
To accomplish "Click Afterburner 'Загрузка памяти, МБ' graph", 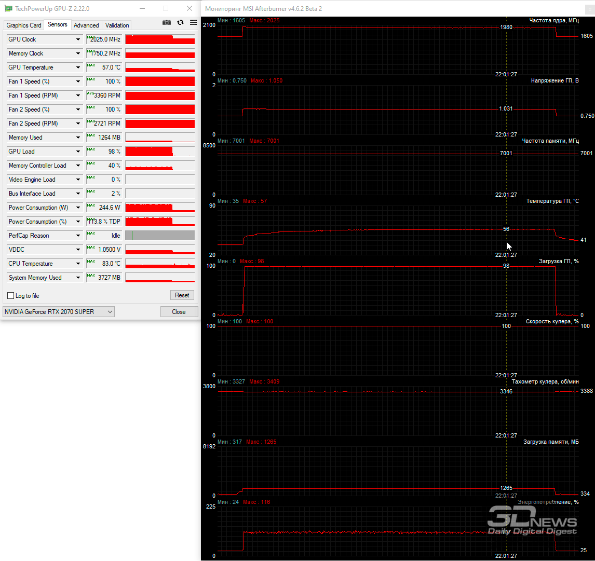I will pos(398,471).
